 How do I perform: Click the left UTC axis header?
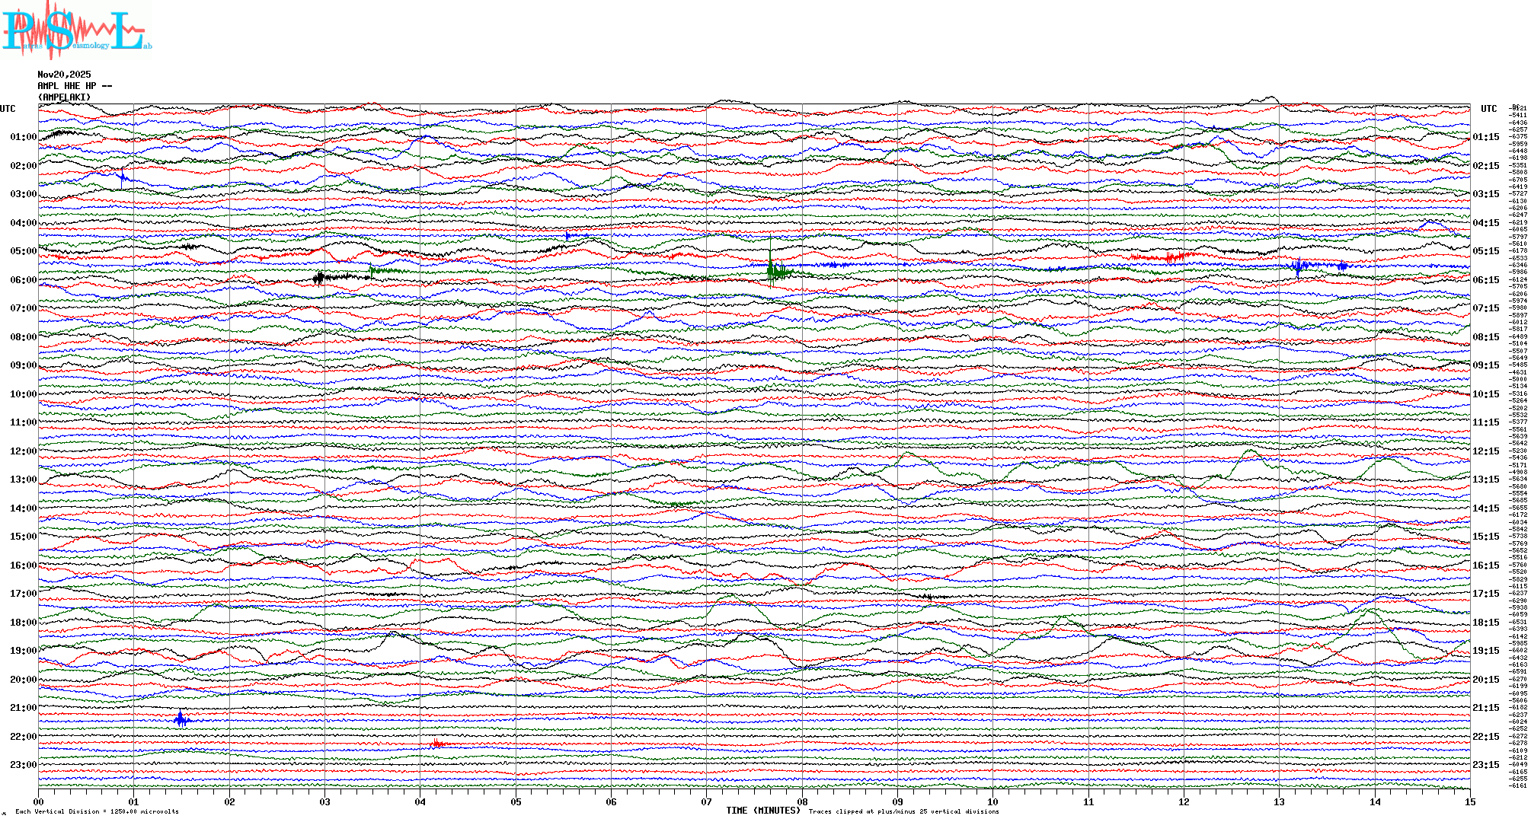(8, 109)
